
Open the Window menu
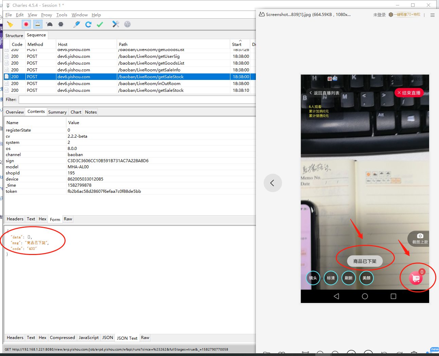point(80,15)
